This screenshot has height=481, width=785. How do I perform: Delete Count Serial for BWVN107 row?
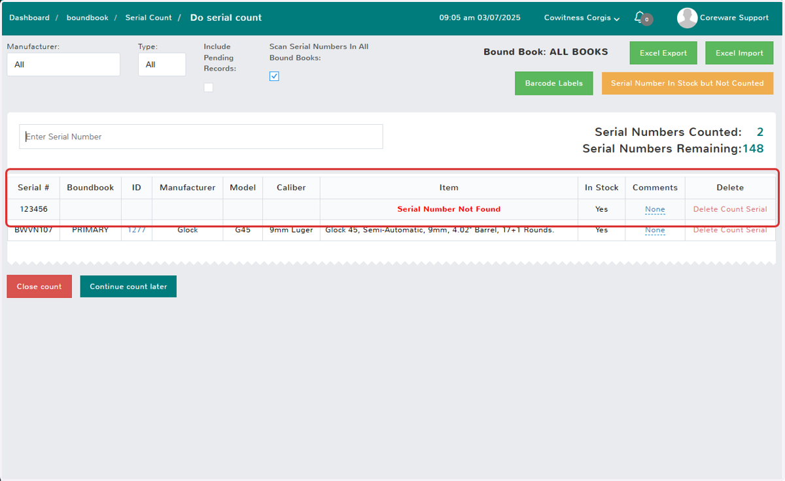point(730,230)
